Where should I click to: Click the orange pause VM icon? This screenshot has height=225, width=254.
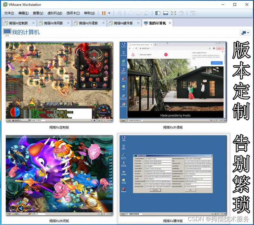click(x=104, y=13)
